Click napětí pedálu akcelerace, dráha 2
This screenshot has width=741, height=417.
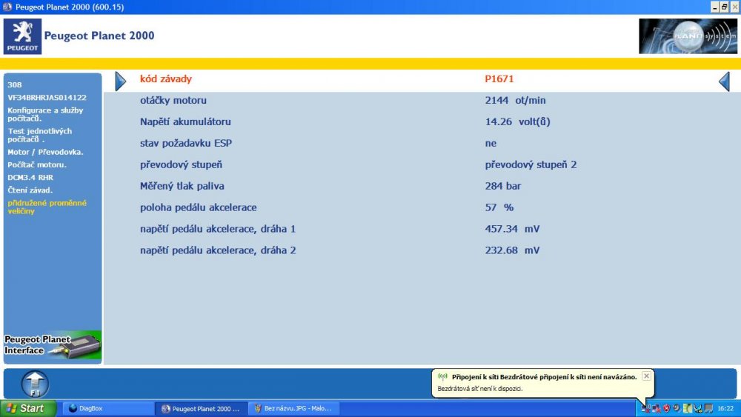(x=218, y=250)
